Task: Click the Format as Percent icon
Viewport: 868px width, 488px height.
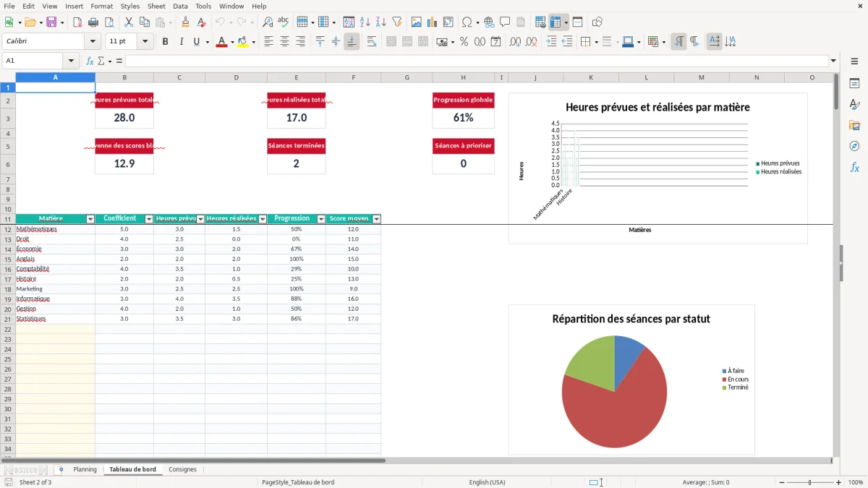Action: (464, 42)
